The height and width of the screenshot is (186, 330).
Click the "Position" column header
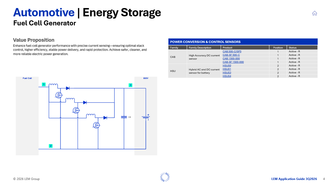(x=278, y=48)
